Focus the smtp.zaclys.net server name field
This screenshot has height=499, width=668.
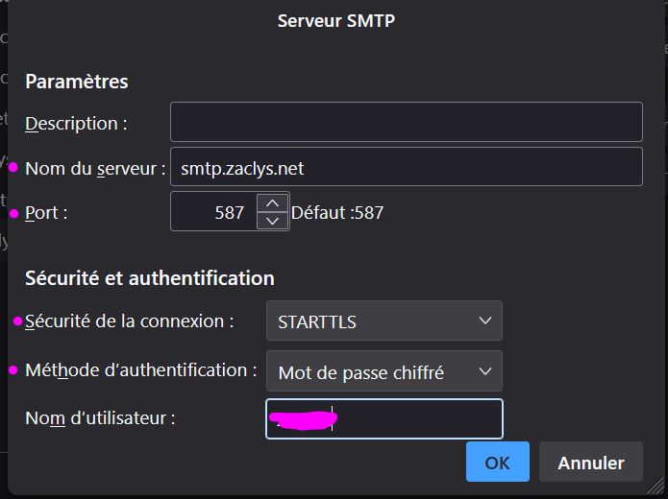tap(406, 168)
